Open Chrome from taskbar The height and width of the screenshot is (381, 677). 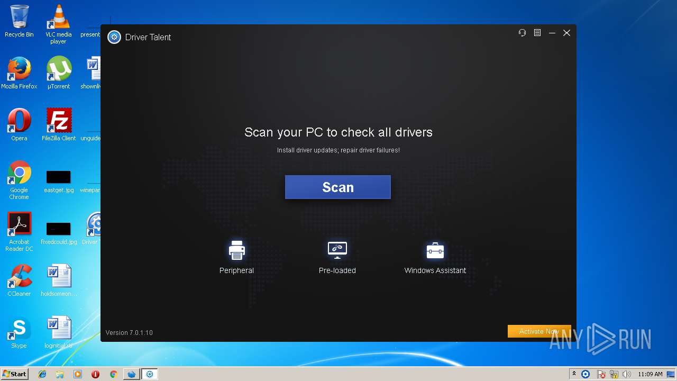tap(113, 374)
